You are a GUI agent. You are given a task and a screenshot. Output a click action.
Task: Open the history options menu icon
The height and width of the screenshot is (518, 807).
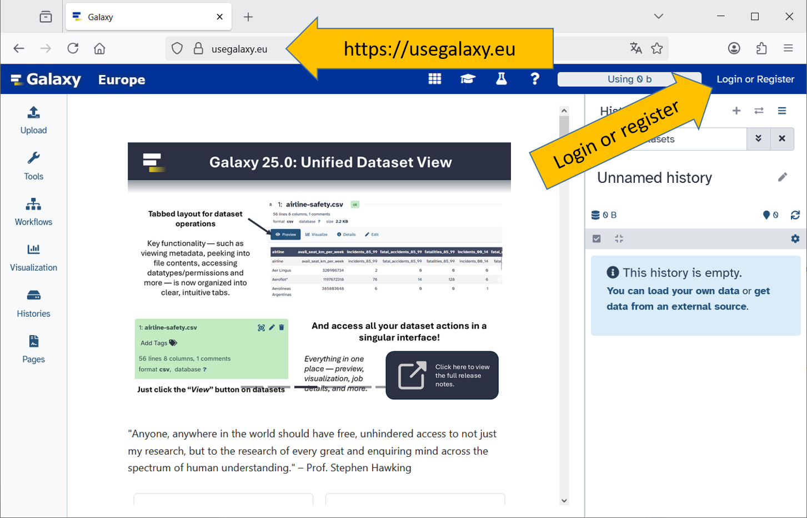pos(782,111)
